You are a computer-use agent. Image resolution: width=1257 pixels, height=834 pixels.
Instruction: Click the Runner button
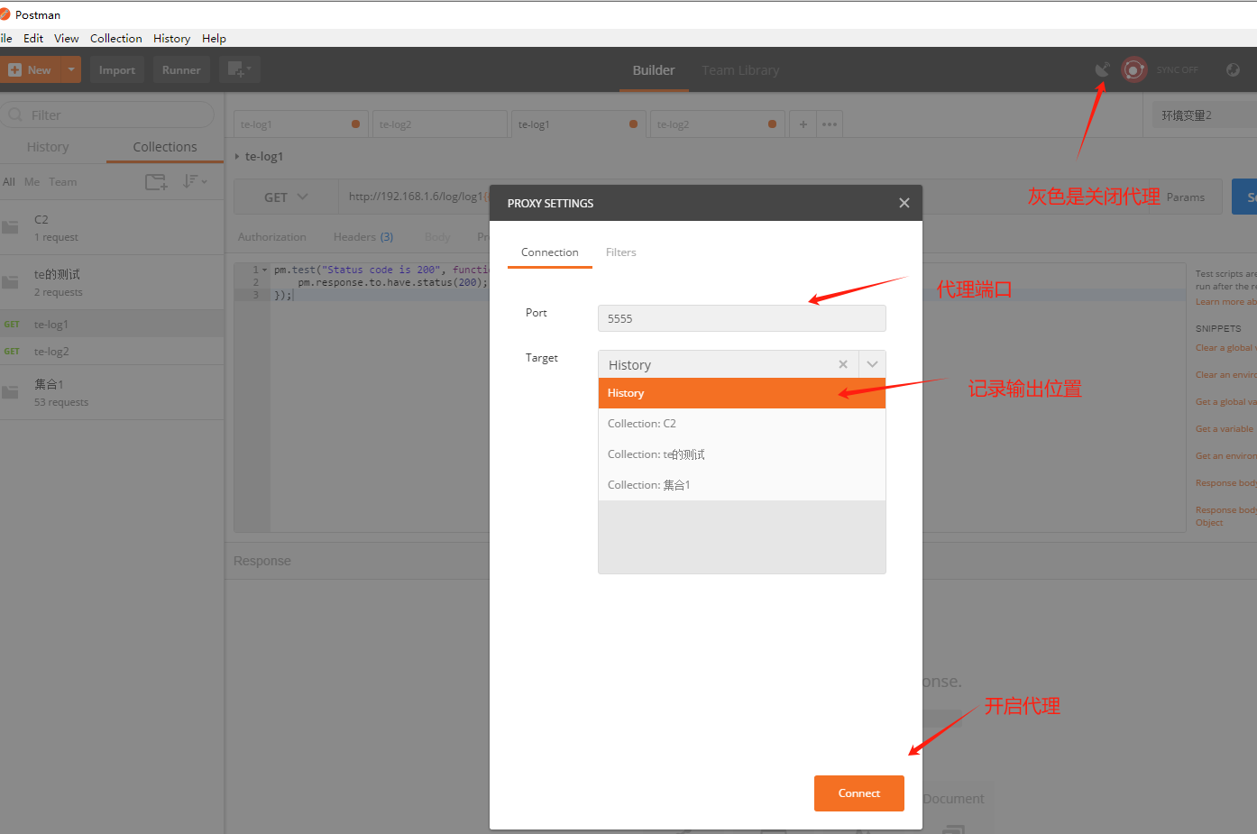(x=181, y=69)
